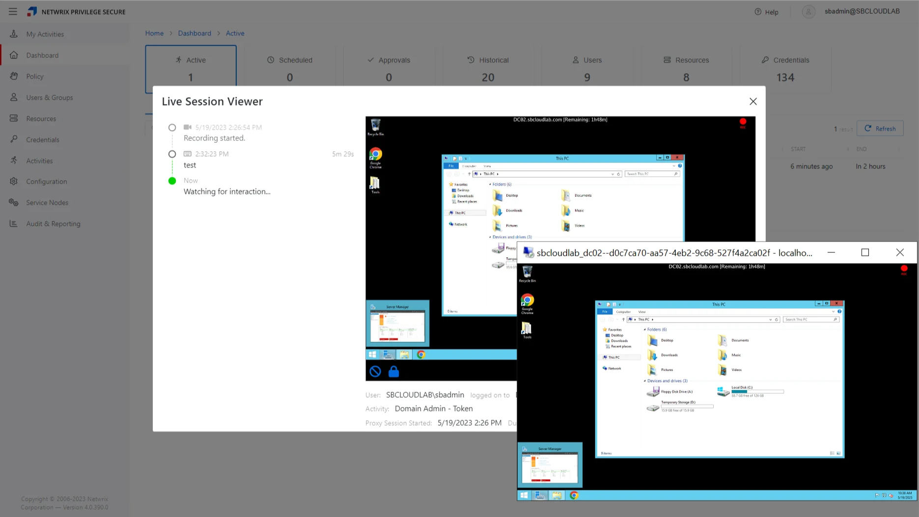The image size is (919, 517).
Task: Open the Policy section
Action: pyautogui.click(x=35, y=76)
